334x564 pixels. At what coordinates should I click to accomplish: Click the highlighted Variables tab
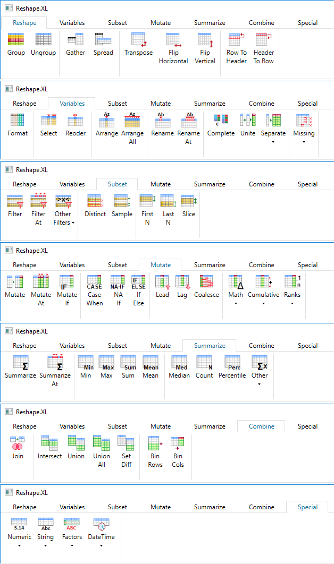click(x=72, y=103)
